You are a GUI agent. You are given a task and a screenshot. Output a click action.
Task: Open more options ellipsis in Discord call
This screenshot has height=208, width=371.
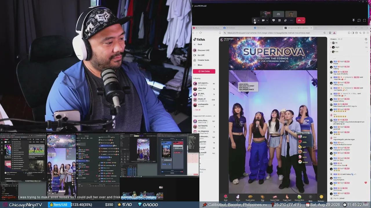(292, 21)
